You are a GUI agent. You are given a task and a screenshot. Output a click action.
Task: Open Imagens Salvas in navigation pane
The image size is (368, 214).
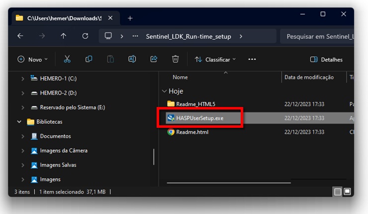(58, 165)
